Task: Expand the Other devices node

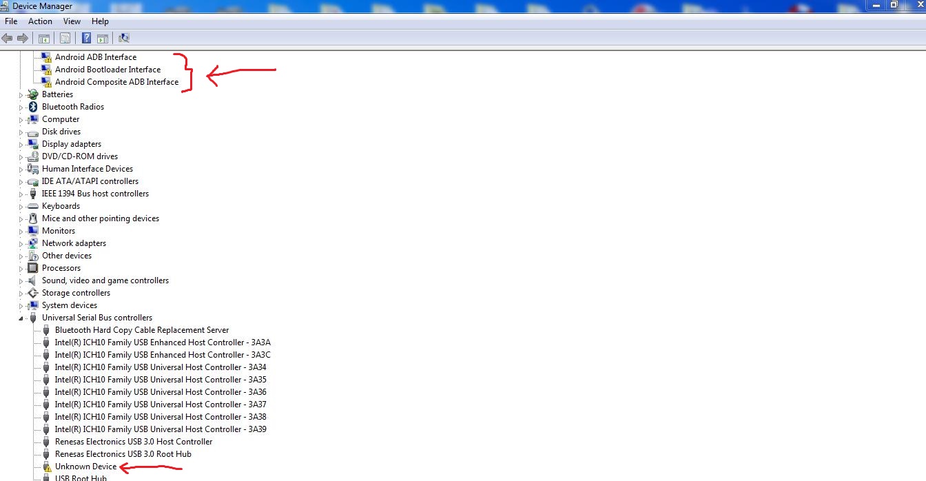Action: coord(21,256)
